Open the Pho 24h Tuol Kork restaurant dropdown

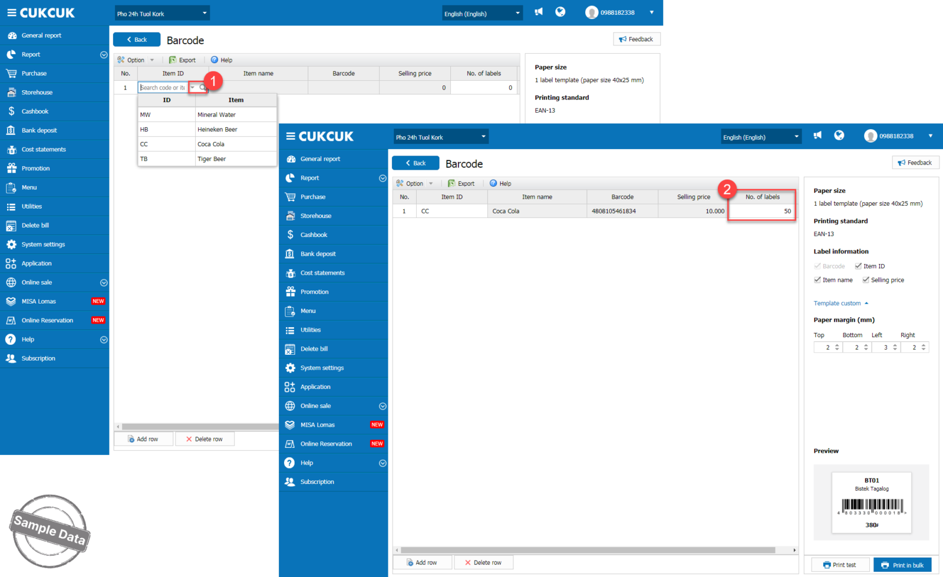(x=441, y=137)
